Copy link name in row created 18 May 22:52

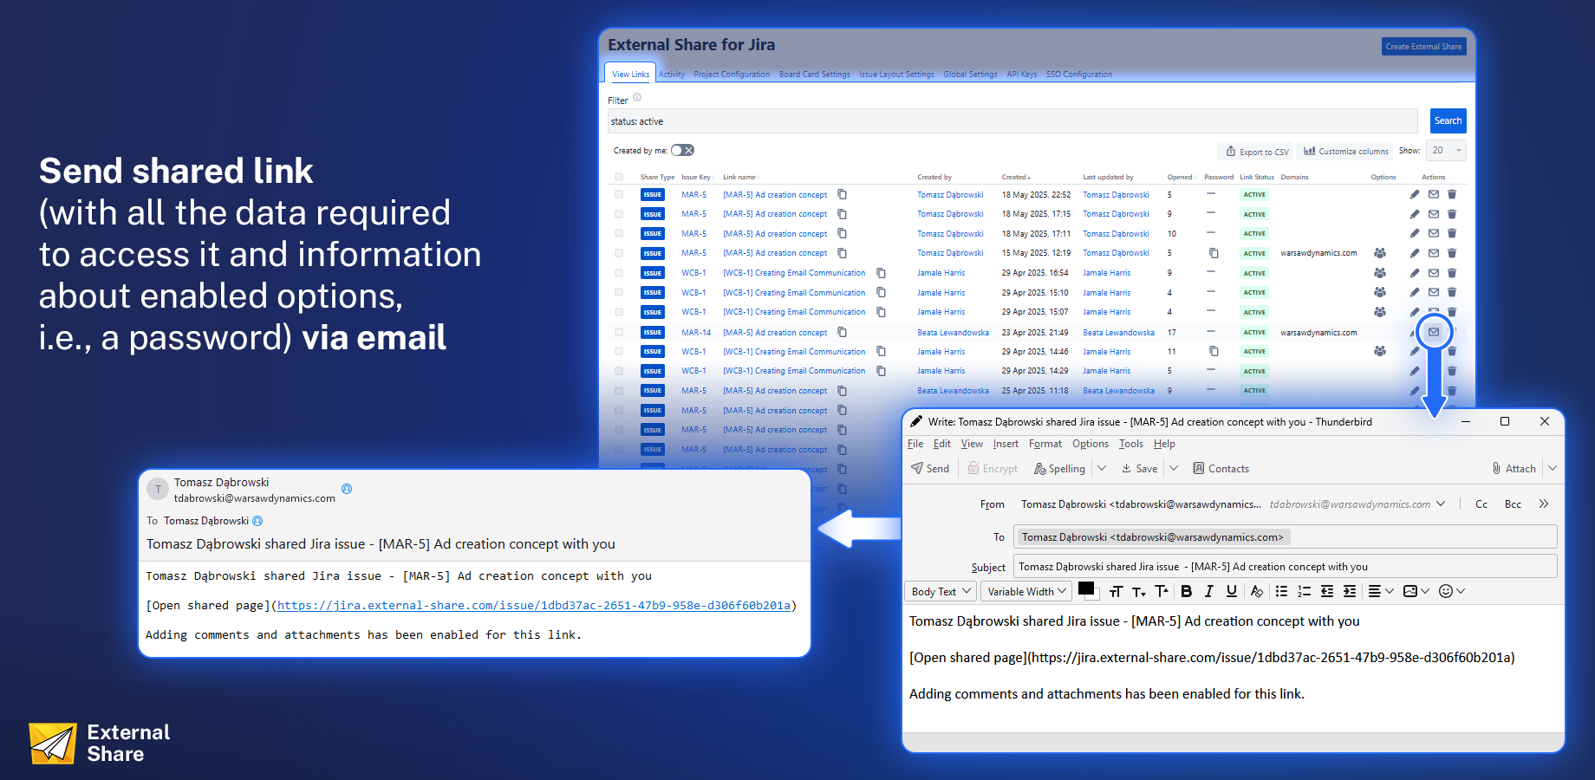(x=842, y=194)
